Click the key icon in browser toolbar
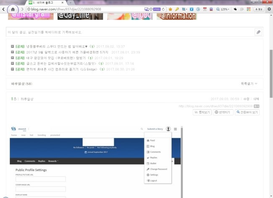The width and height of the screenshot is (273, 198). [x=177, y=9]
